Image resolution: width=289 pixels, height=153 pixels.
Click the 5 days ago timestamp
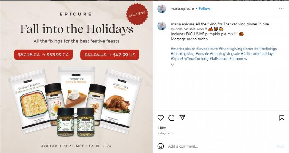click(x=165, y=133)
